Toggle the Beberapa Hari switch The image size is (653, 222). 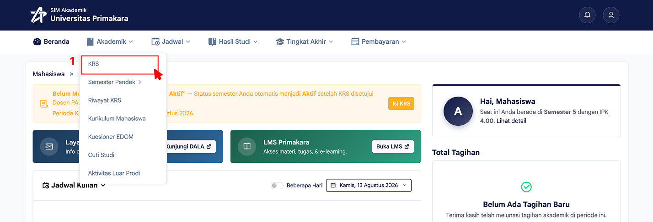[x=277, y=186]
